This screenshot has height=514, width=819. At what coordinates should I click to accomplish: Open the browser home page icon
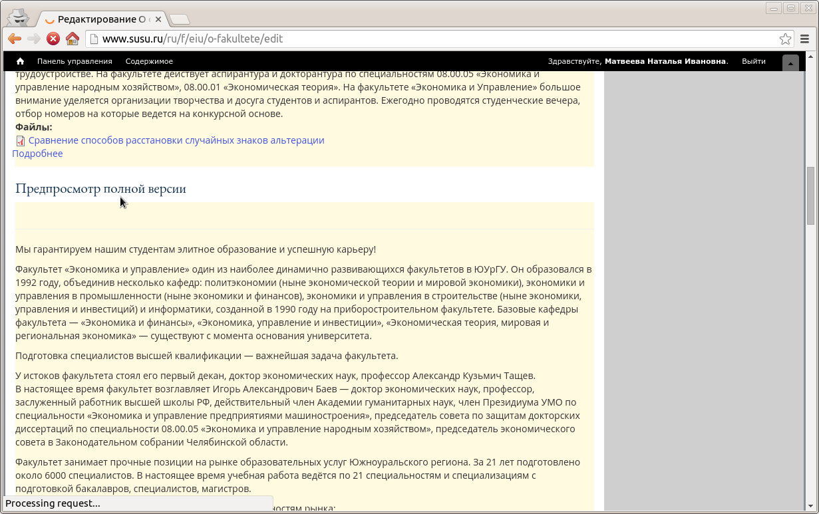73,39
